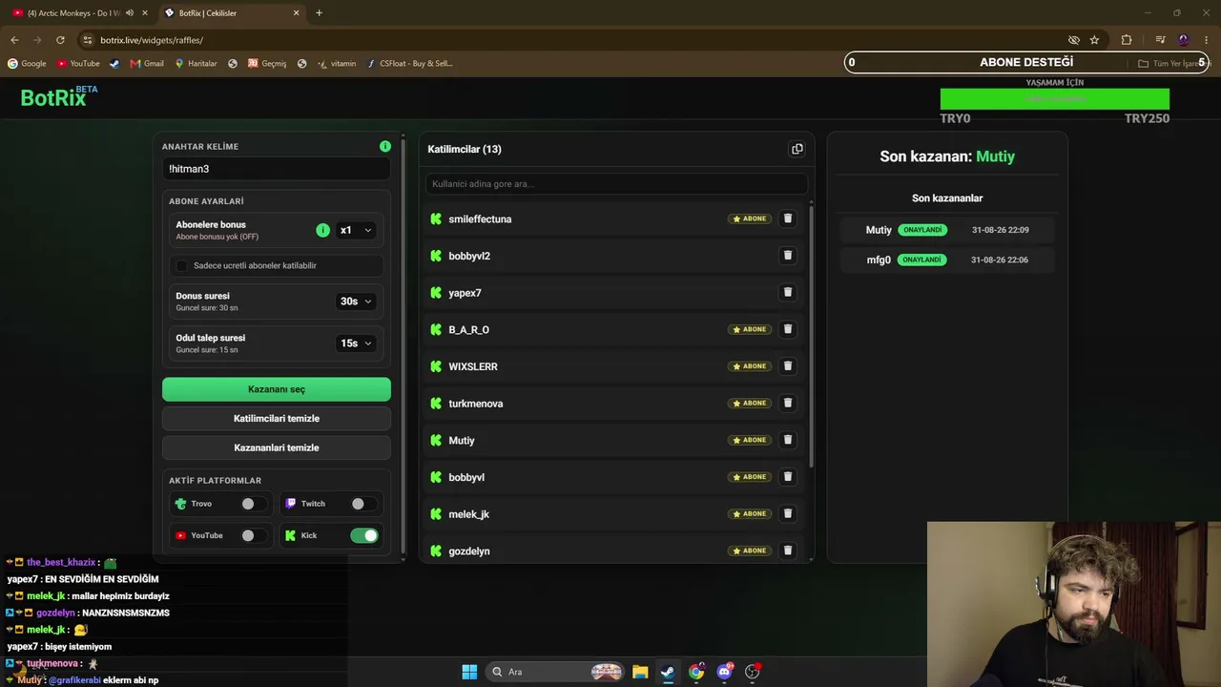This screenshot has height=687, width=1221.
Task: Remove B_A_R_O with the trash icon
Action: point(788,329)
